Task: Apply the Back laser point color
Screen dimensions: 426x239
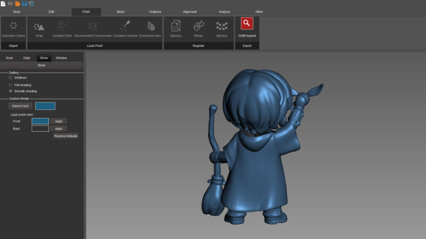Action: (x=59, y=129)
